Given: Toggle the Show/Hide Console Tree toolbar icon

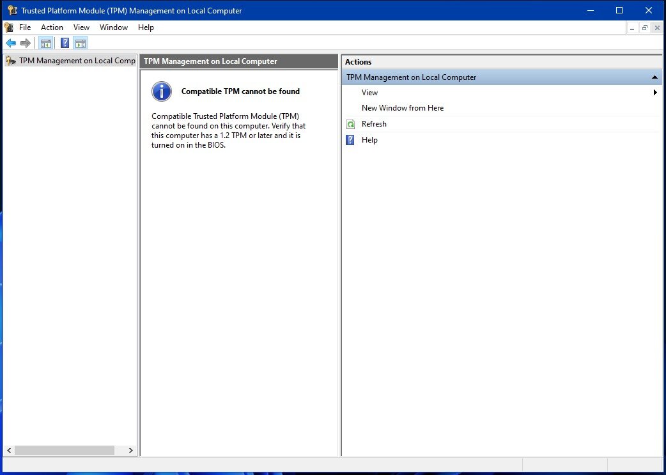Looking at the screenshot, I should pos(46,43).
